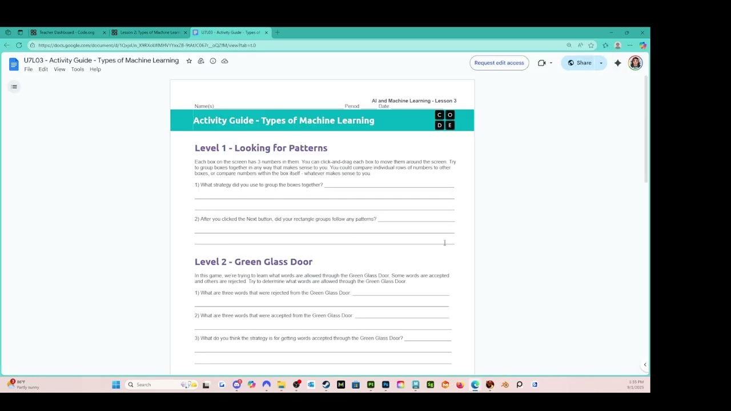Image resolution: width=731 pixels, height=411 pixels.
Task: Click the Meet video call icon
Action: pos(541,63)
